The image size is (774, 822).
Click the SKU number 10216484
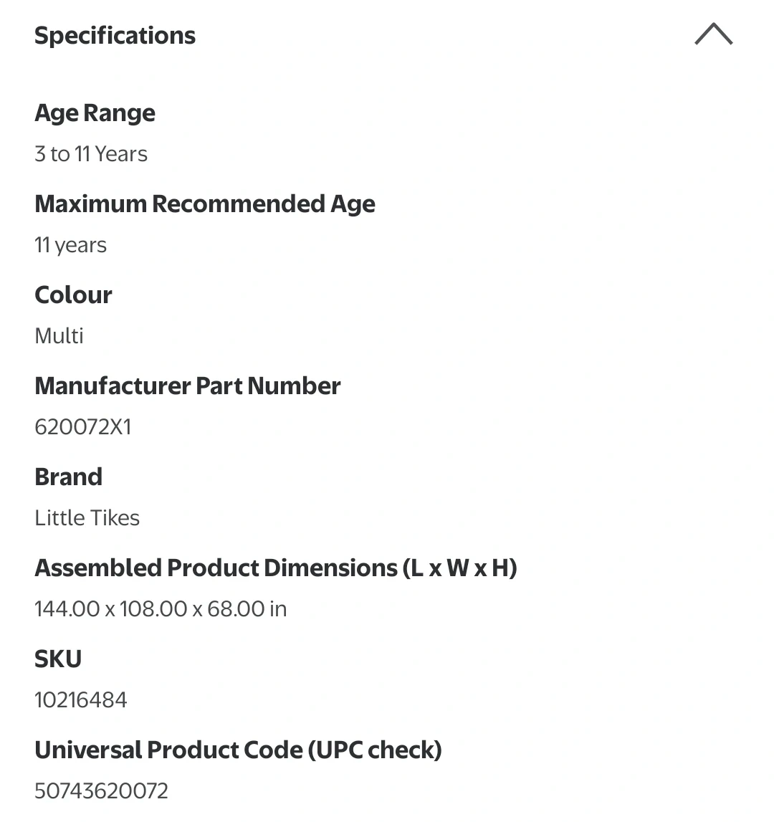81,700
